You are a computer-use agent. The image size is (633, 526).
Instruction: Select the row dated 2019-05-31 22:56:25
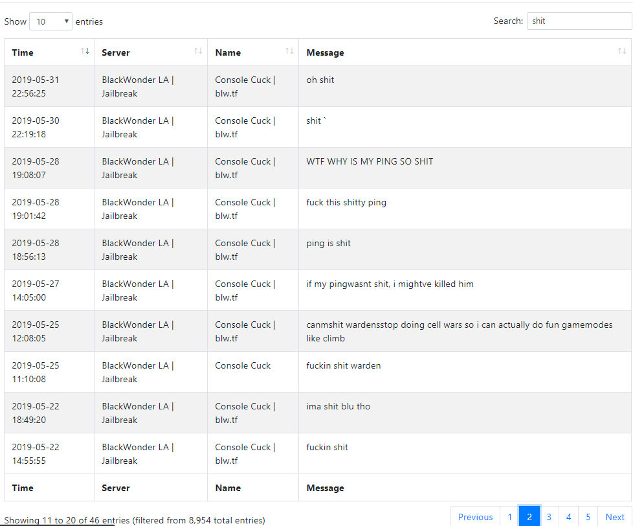[x=318, y=86]
